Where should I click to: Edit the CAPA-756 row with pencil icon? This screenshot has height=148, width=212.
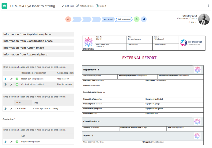tap(11, 109)
